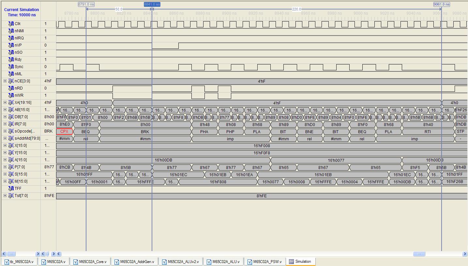This screenshot has height=266, width=468.
Task: Open the tb_M65C02A.v tab
Action: coord(19,262)
